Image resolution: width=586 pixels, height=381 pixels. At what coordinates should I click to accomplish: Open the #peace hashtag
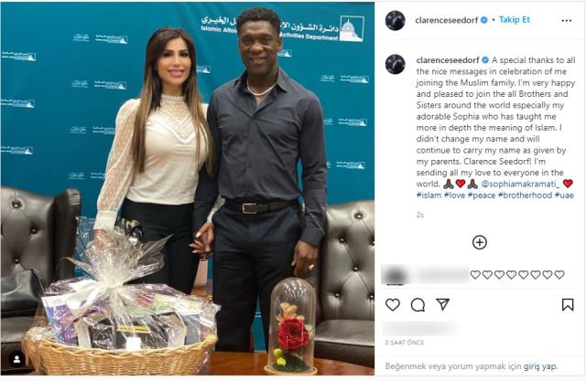click(x=482, y=195)
